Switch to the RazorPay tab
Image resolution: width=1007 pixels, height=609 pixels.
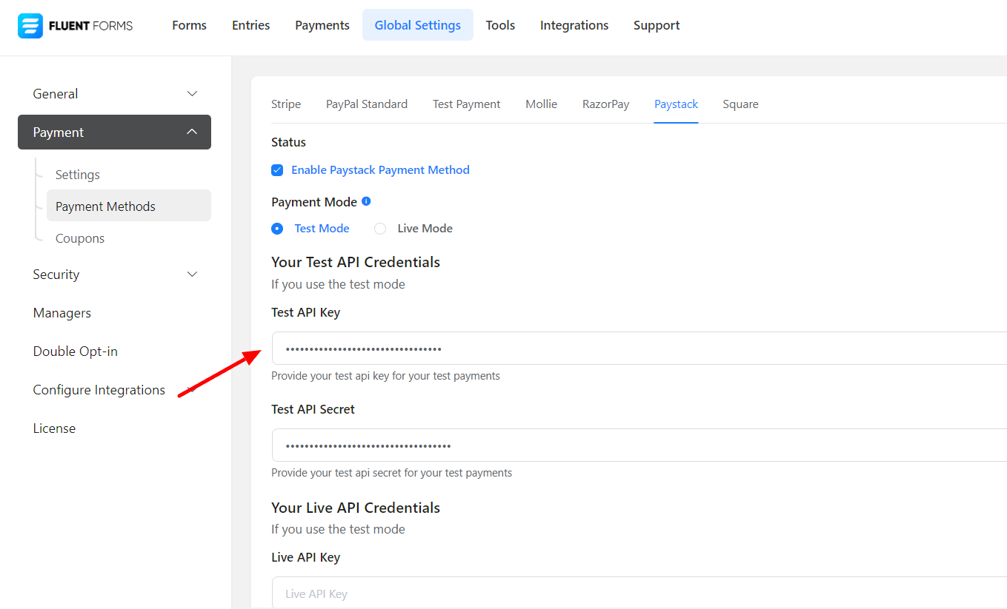click(605, 104)
